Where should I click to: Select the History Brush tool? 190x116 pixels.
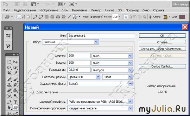pos(15,85)
